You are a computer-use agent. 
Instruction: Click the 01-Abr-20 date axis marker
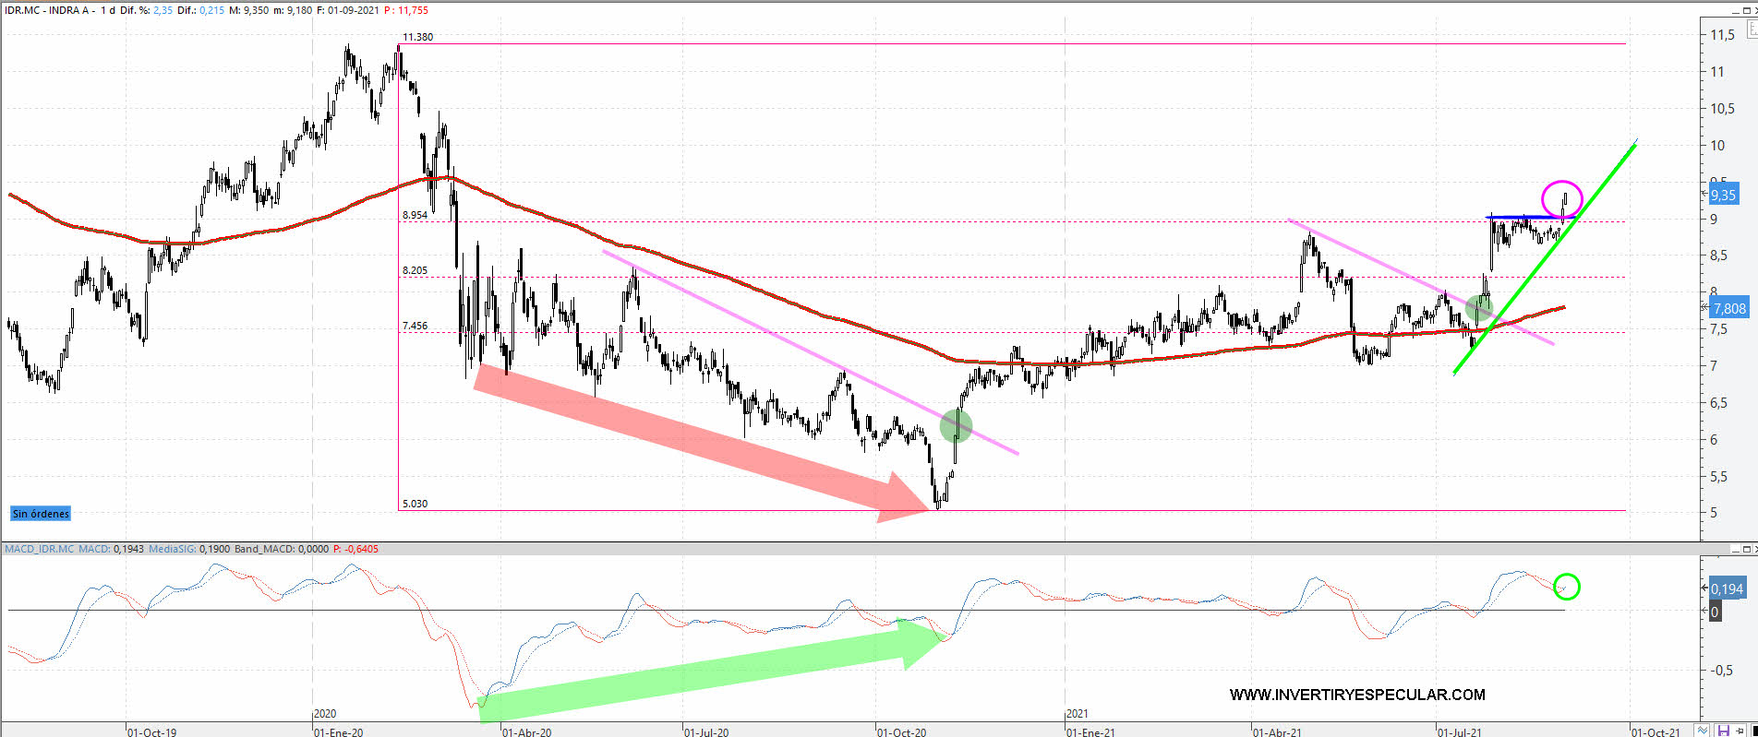pyautogui.click(x=526, y=731)
